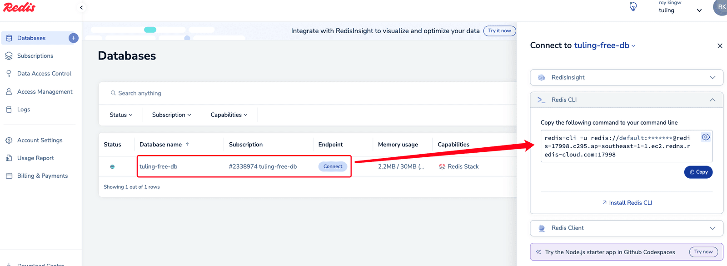Click the Logs clipboard icon

pos(9,110)
